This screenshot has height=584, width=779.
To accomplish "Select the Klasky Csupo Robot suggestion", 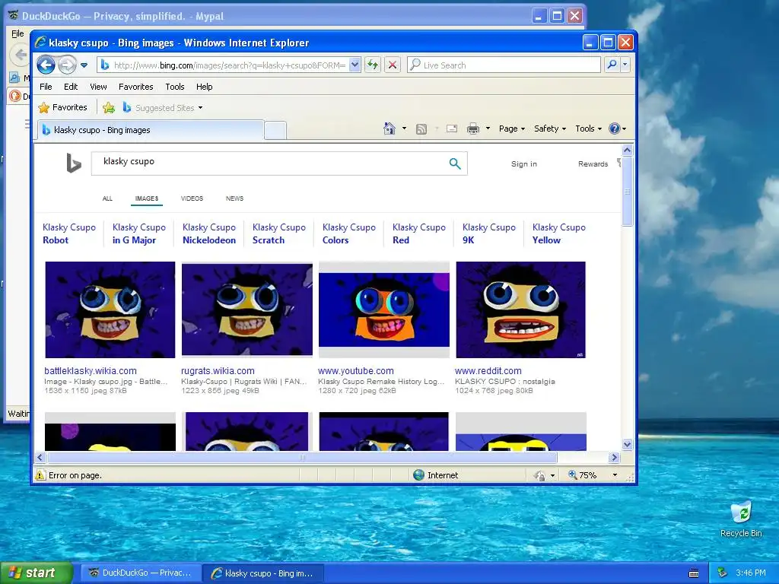I will pyautogui.click(x=69, y=234).
